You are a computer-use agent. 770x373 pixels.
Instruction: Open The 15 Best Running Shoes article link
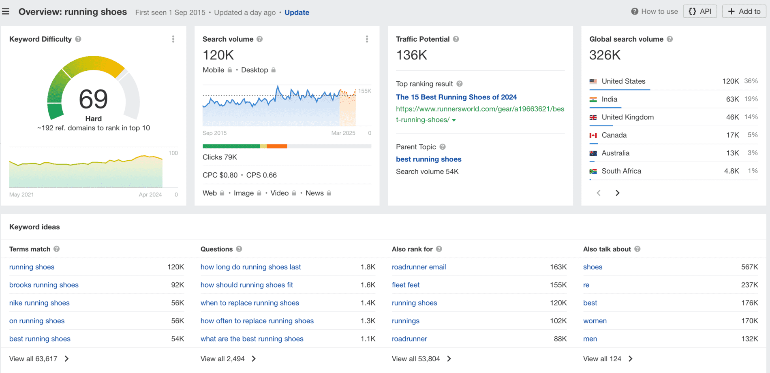click(x=456, y=97)
